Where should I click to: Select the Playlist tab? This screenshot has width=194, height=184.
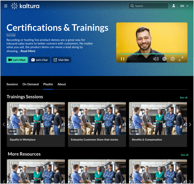pyautogui.click(x=48, y=84)
